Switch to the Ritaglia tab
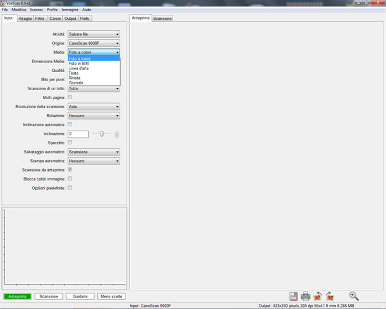 coord(25,19)
